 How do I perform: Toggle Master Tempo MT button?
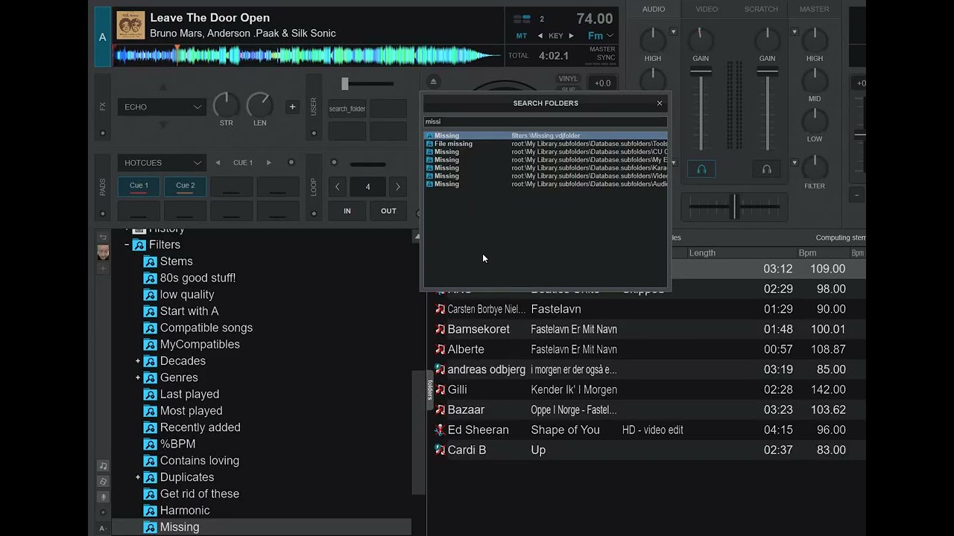click(522, 36)
